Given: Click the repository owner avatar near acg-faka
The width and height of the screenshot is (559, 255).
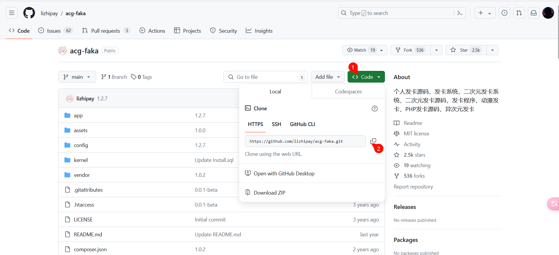Looking at the screenshot, I should coord(63,51).
